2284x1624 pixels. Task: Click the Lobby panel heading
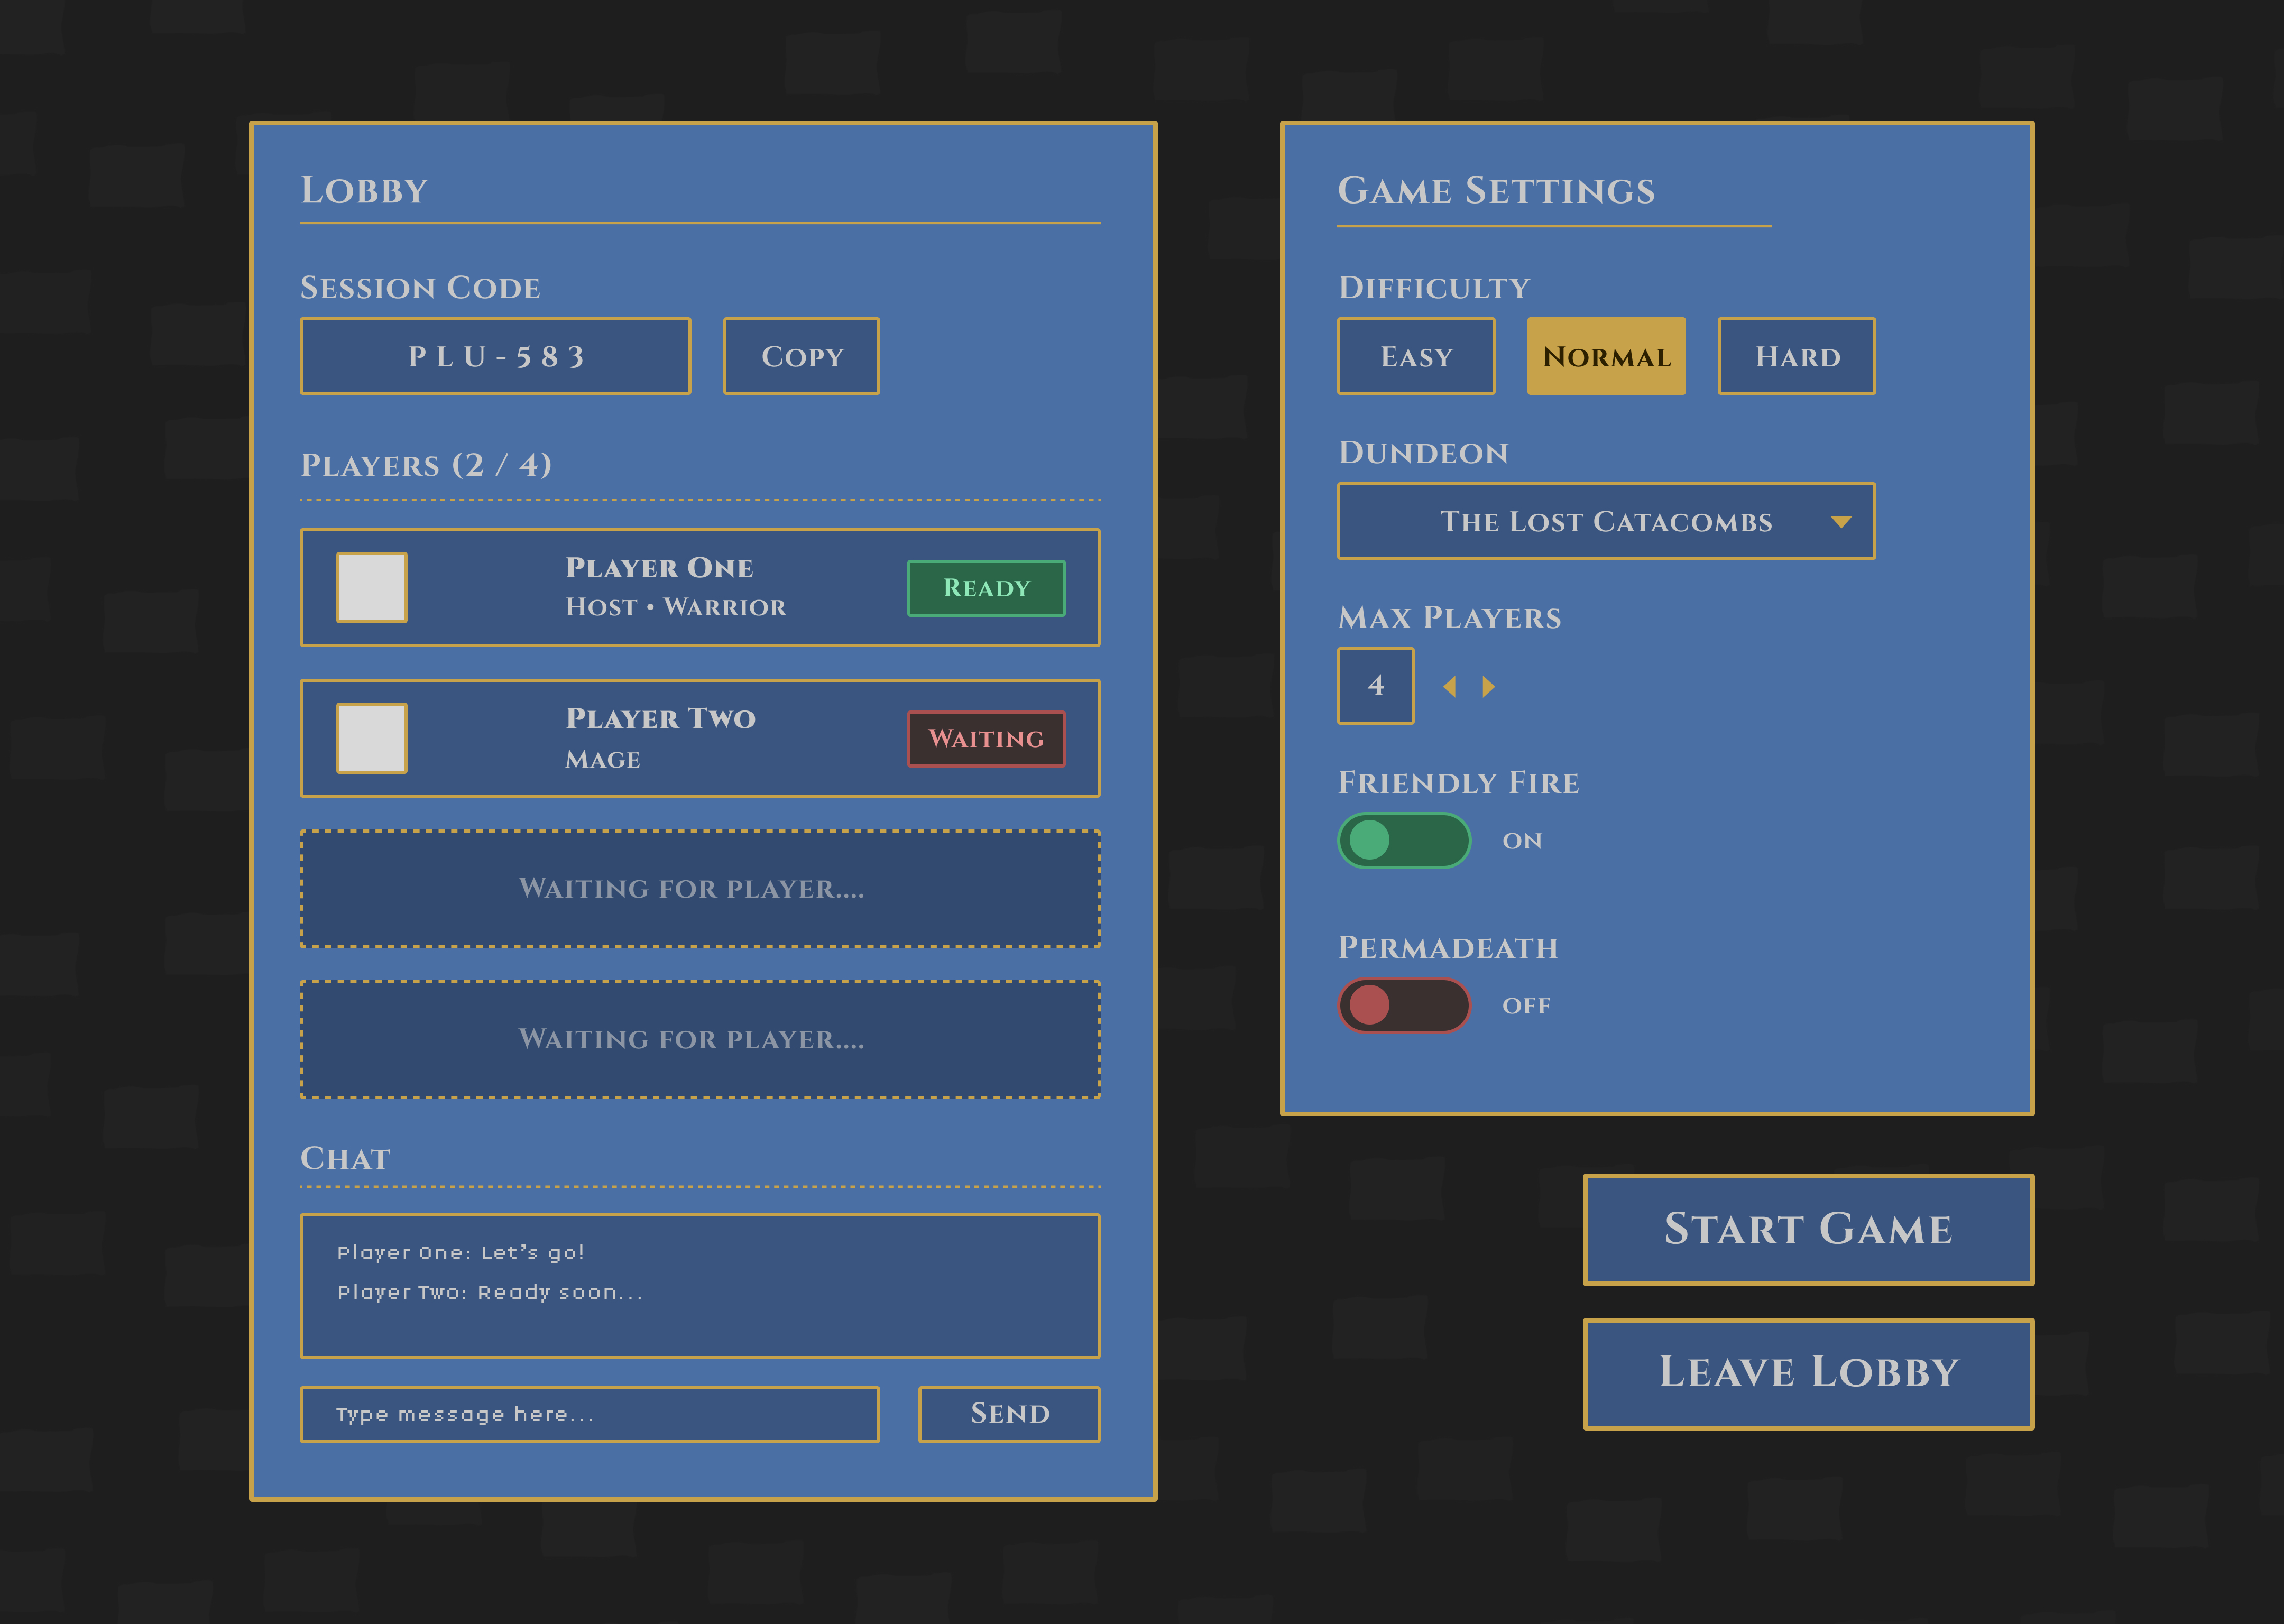[364, 190]
